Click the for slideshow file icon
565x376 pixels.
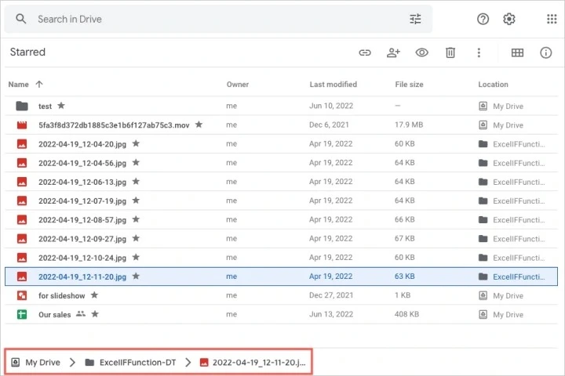coord(22,295)
